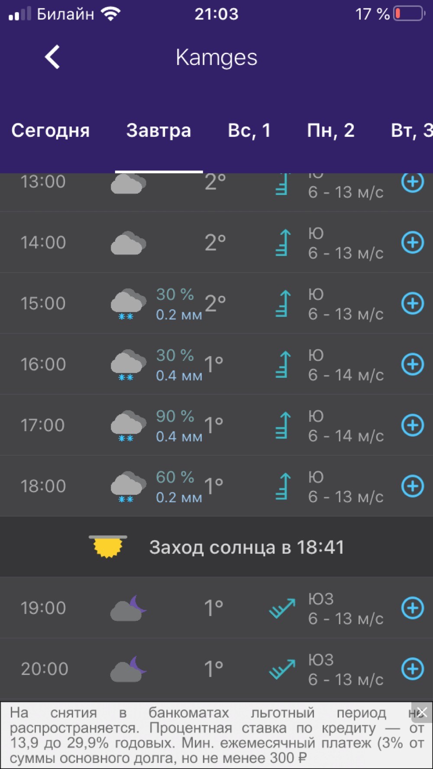Tap the sunset icon at 18:41
Viewport: 433px width, 769px height.
(108, 547)
